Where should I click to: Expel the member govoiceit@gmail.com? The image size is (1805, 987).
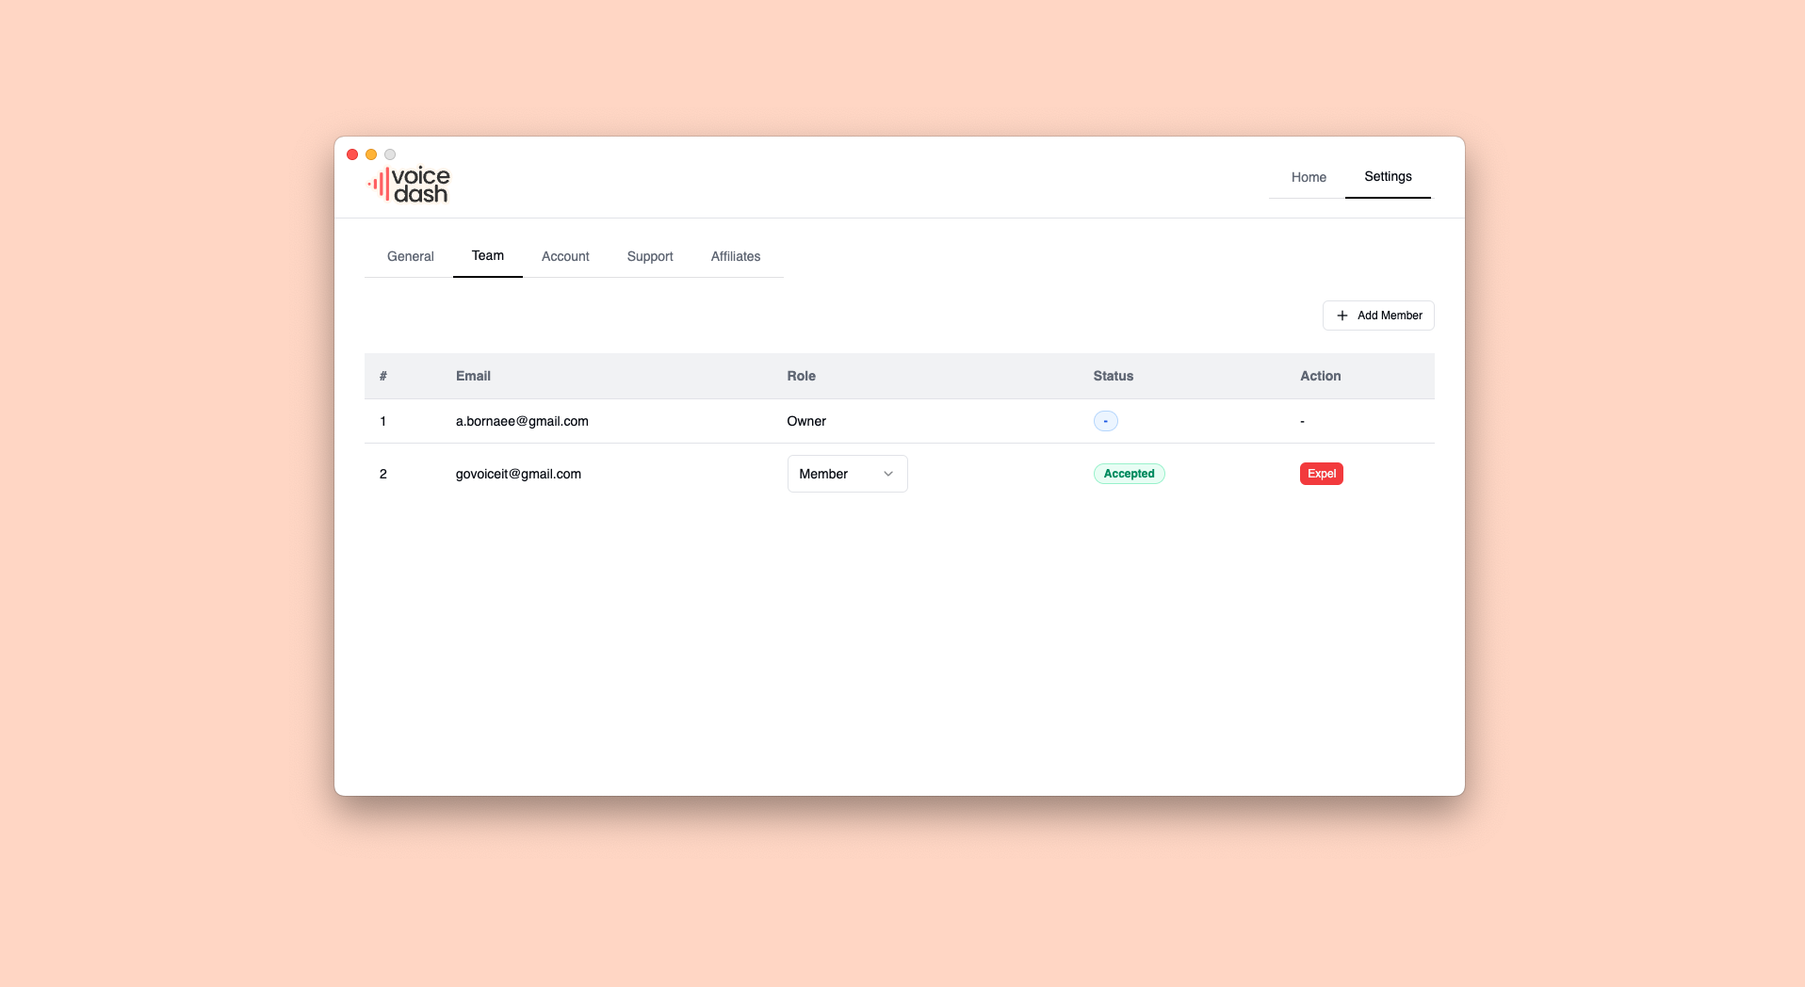tap(1321, 474)
